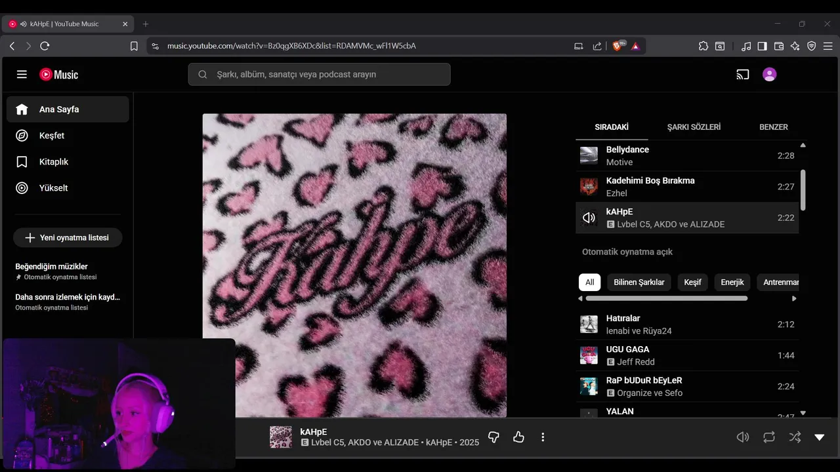This screenshot has height=472, width=840.
Task: Open a new browser tab
Action: pos(146,24)
